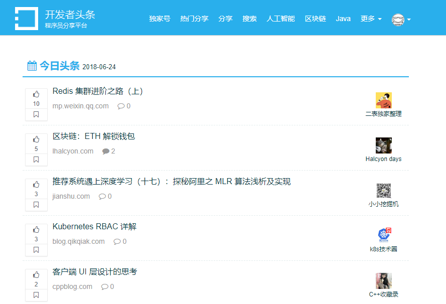446x304 pixels.
Task: Upvote the recommender system MLR article
Action: click(36, 185)
